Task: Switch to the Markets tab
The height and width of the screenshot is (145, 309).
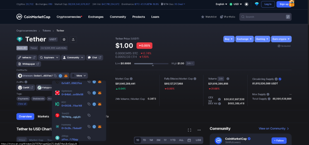Action: [43, 116]
